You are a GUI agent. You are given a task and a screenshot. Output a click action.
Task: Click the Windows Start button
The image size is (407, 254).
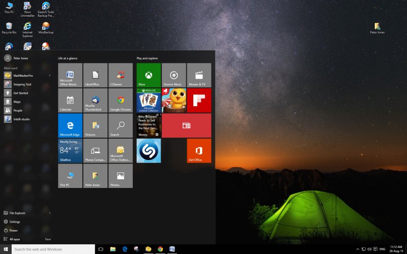pyautogui.click(x=6, y=249)
